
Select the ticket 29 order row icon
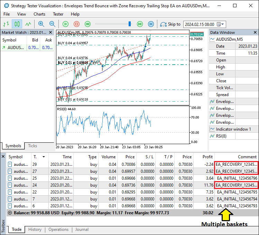(x=10, y=164)
